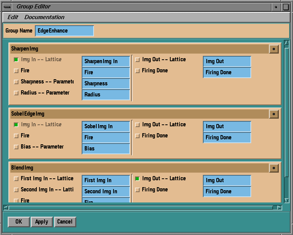The width and height of the screenshot is (293, 235).
Task: Open the Edit menu
Action: click(13, 17)
